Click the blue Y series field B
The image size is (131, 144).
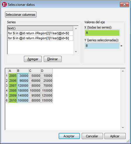(102, 46)
